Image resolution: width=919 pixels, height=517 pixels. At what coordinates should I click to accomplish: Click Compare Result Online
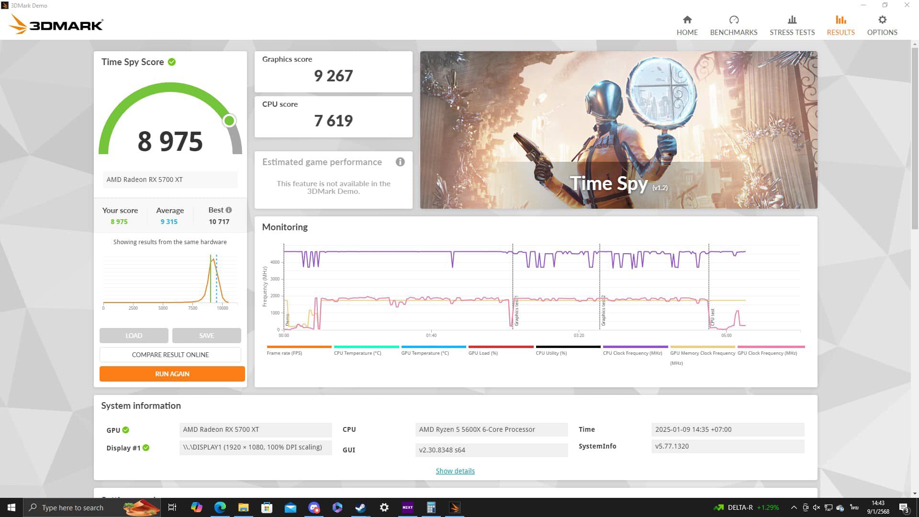tap(170, 355)
